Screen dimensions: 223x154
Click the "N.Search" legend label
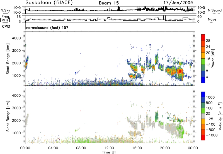pos(215,10)
